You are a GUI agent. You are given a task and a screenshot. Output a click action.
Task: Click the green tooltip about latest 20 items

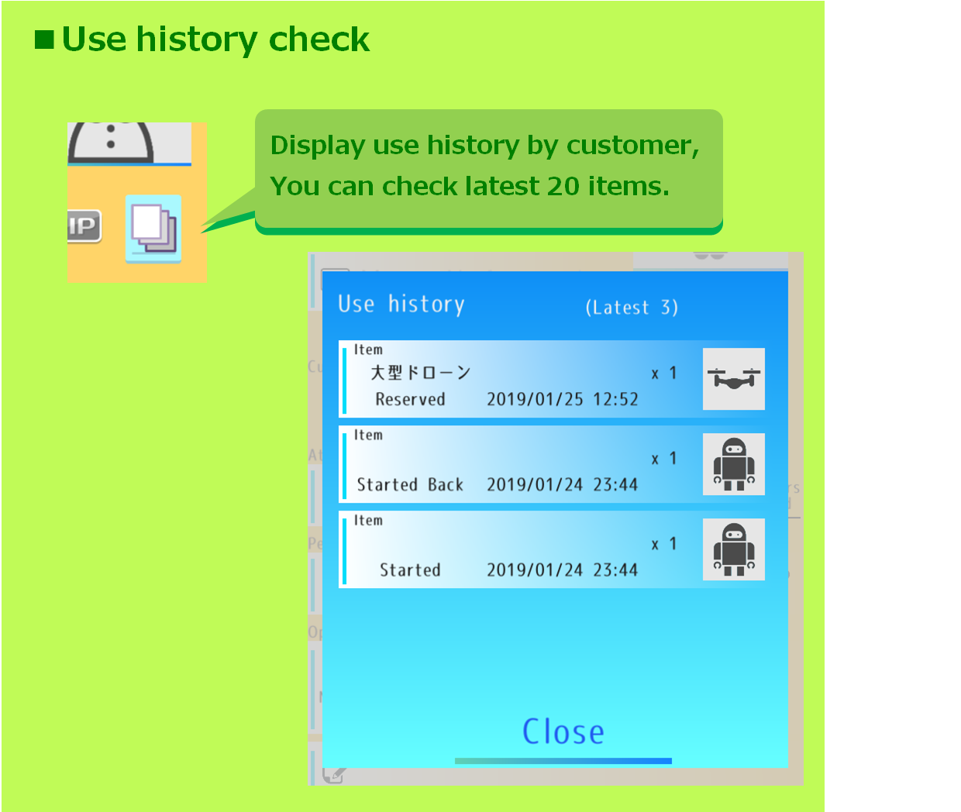[488, 167]
